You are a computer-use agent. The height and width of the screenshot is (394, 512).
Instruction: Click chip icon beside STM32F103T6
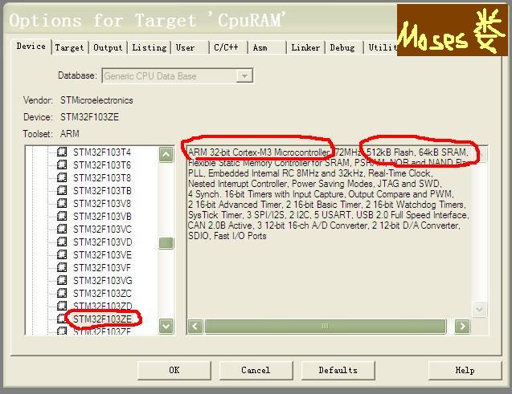(x=62, y=165)
